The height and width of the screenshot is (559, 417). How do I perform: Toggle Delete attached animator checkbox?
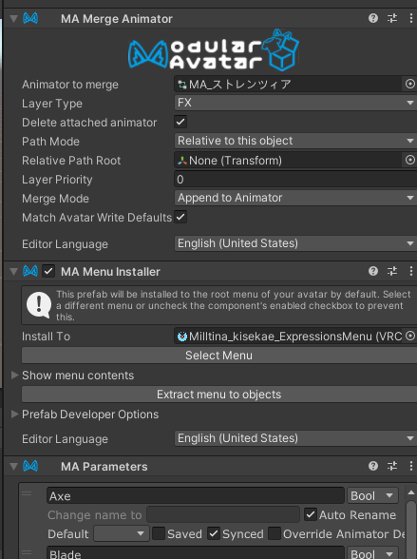pyautogui.click(x=180, y=122)
